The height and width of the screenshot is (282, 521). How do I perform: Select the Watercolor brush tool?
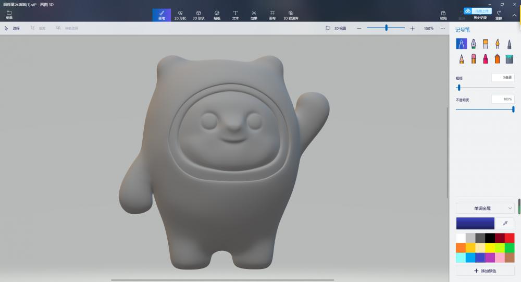[498, 44]
